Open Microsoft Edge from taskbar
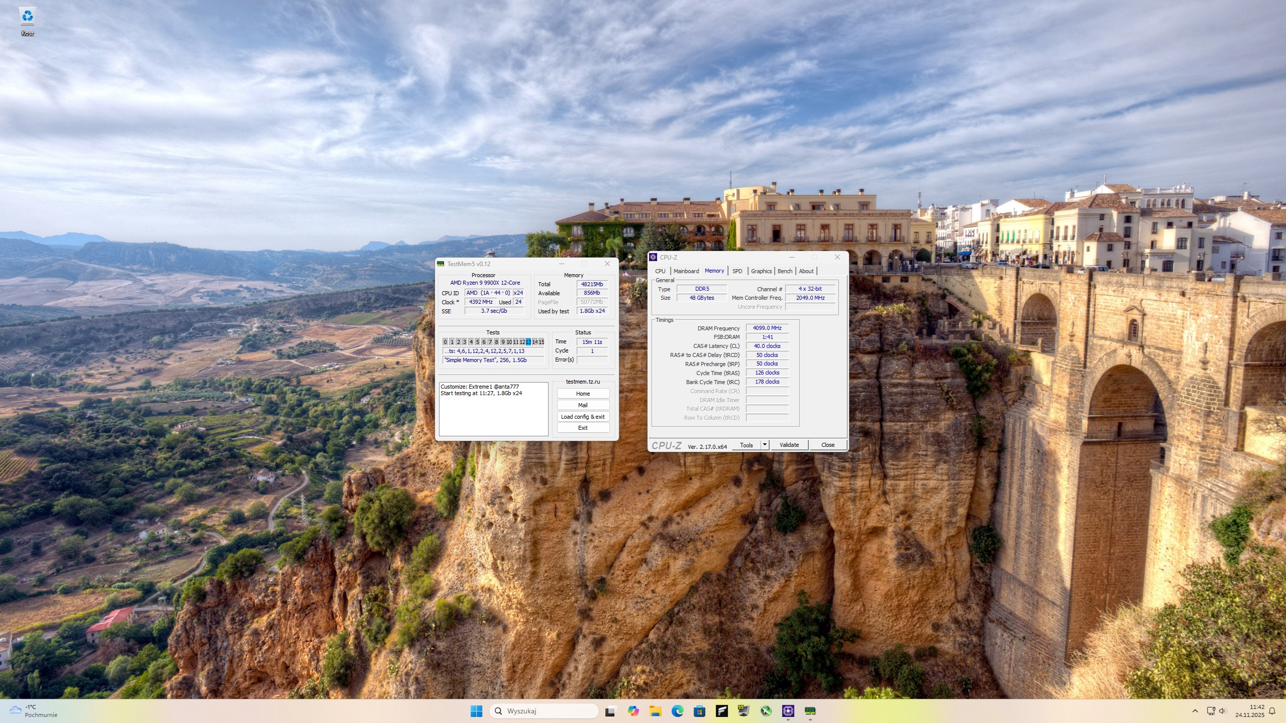1286x723 pixels. (x=677, y=711)
